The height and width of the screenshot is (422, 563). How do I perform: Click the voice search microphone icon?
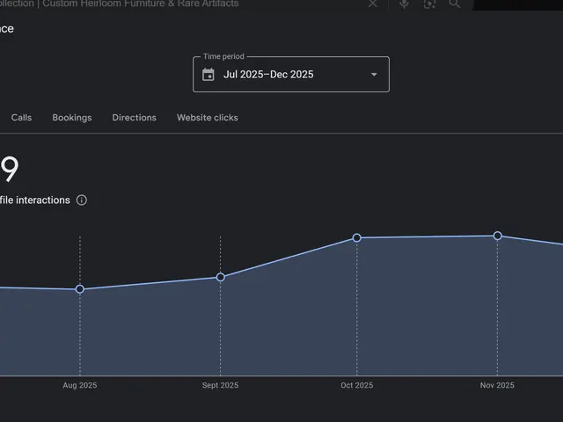(x=404, y=4)
